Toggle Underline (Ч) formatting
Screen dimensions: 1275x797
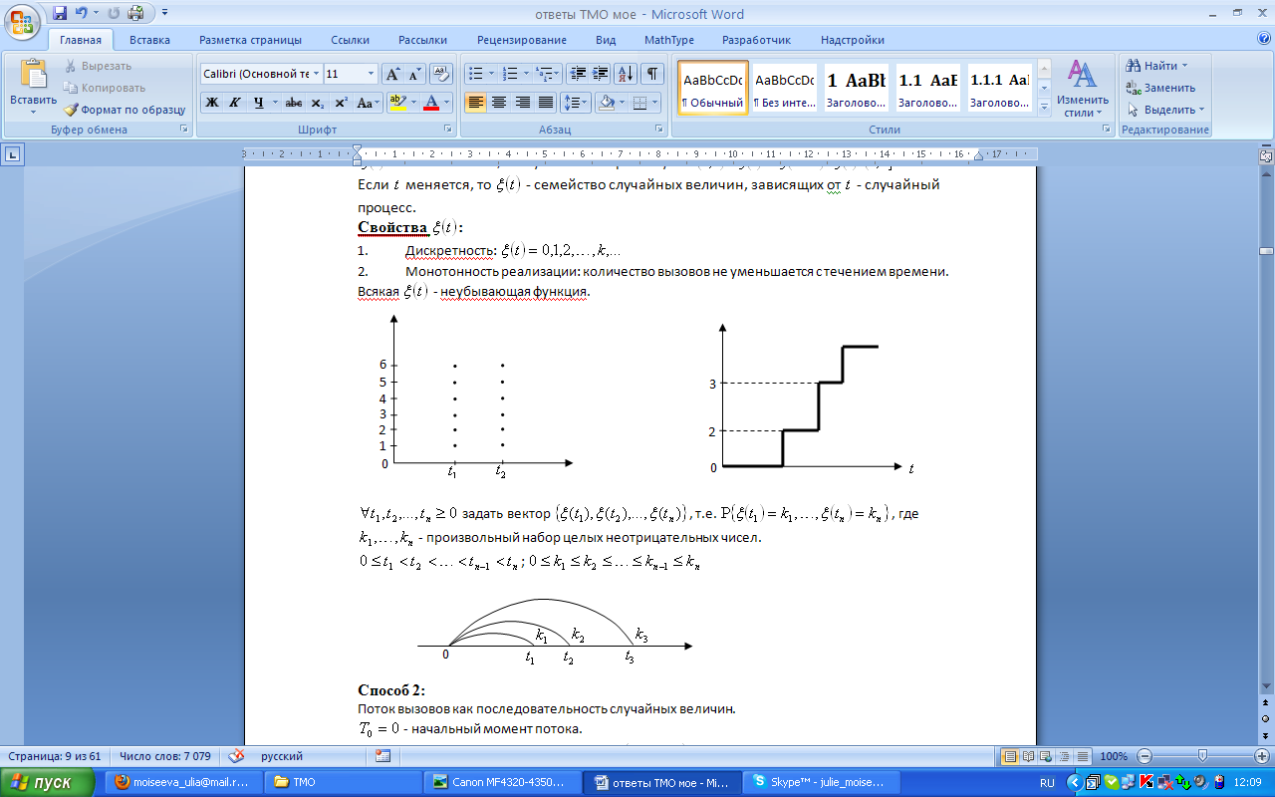coord(259,102)
